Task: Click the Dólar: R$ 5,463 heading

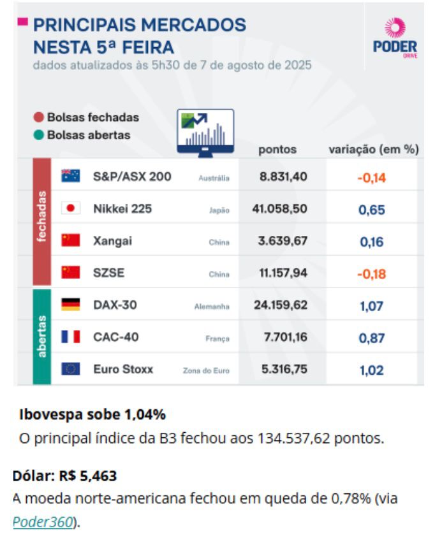Action: (x=64, y=476)
